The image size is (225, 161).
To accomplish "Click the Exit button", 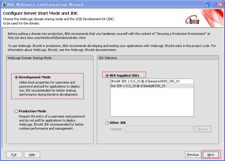I will point(14,155).
